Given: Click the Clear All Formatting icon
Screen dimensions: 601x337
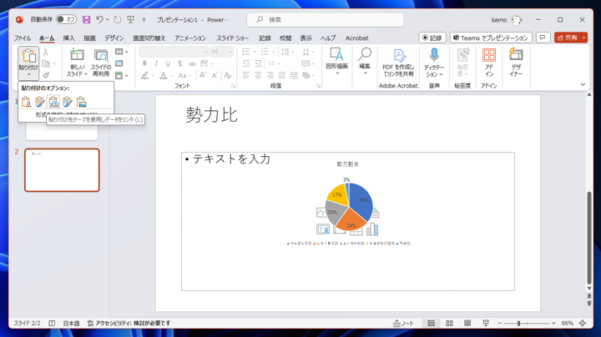Looking at the screenshot, I should click(228, 75).
